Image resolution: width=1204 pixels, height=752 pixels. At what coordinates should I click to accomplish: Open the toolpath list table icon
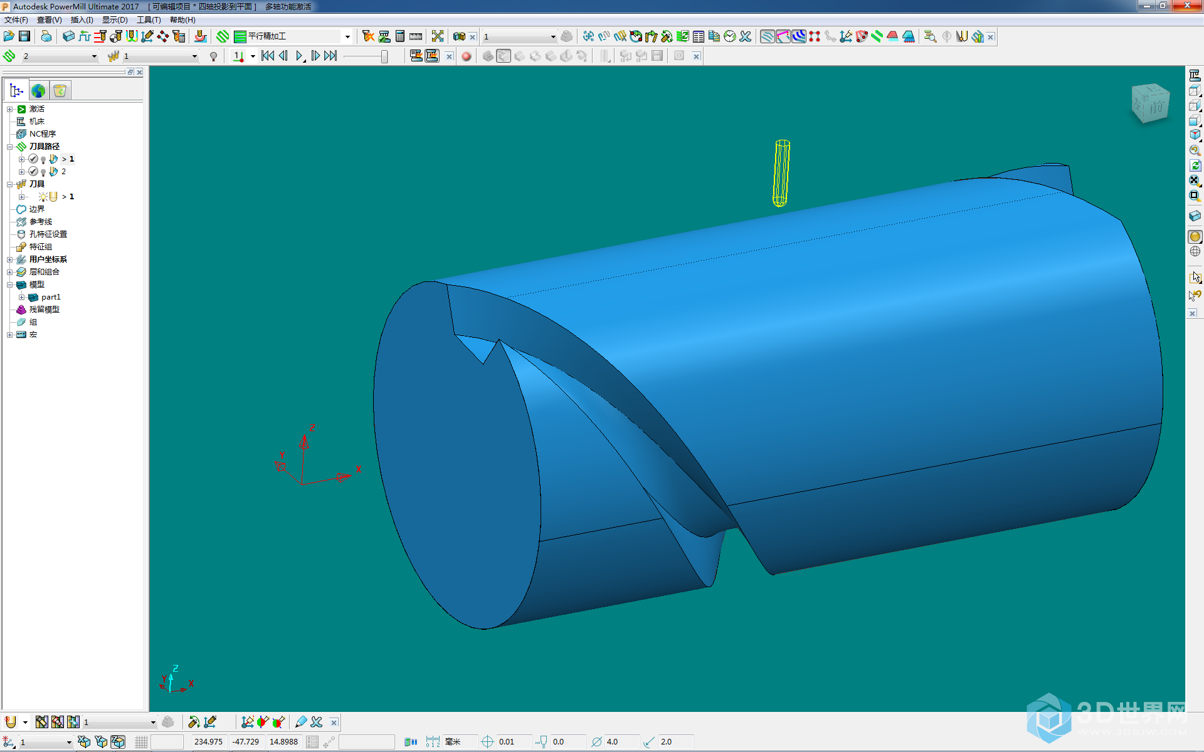pyautogui.click(x=699, y=36)
